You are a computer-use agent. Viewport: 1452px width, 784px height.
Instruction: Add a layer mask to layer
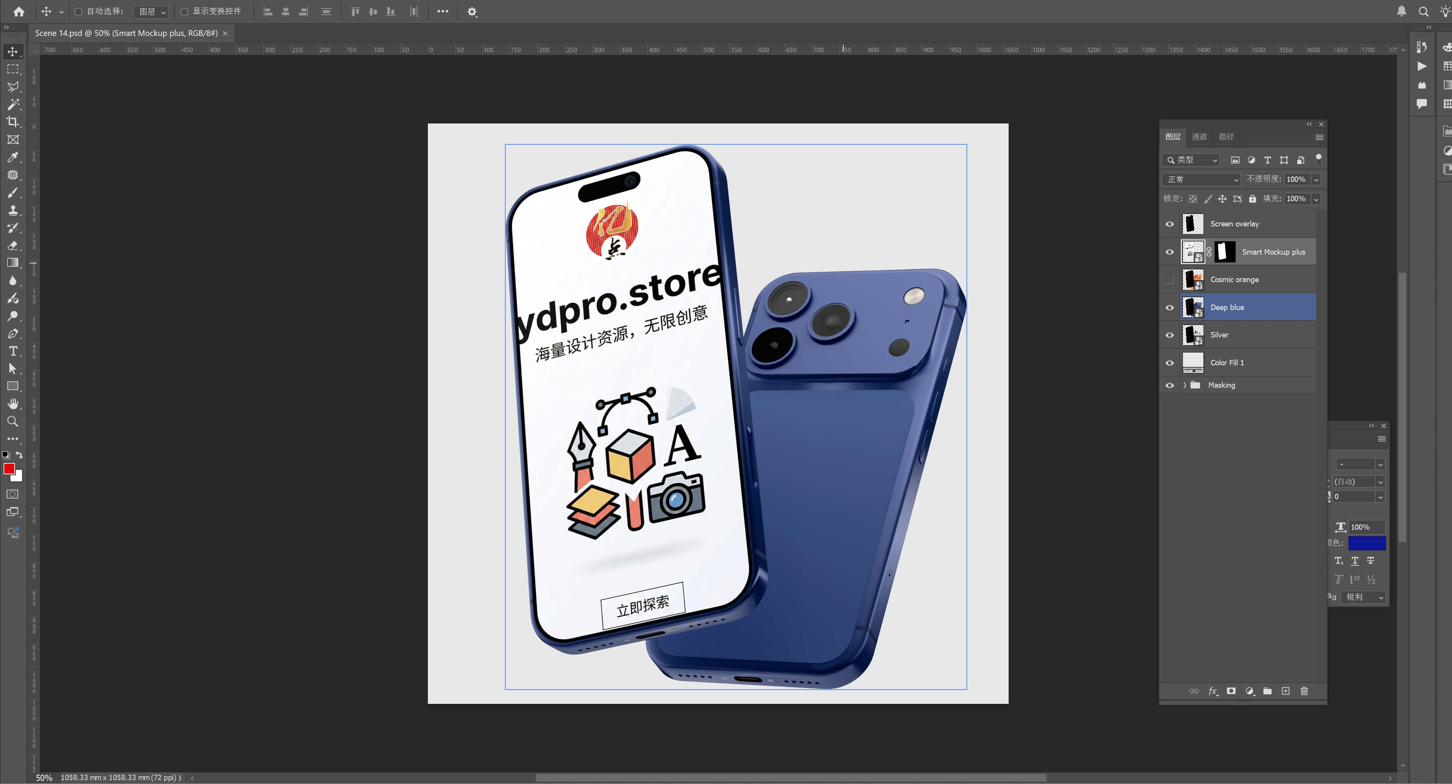coord(1231,691)
